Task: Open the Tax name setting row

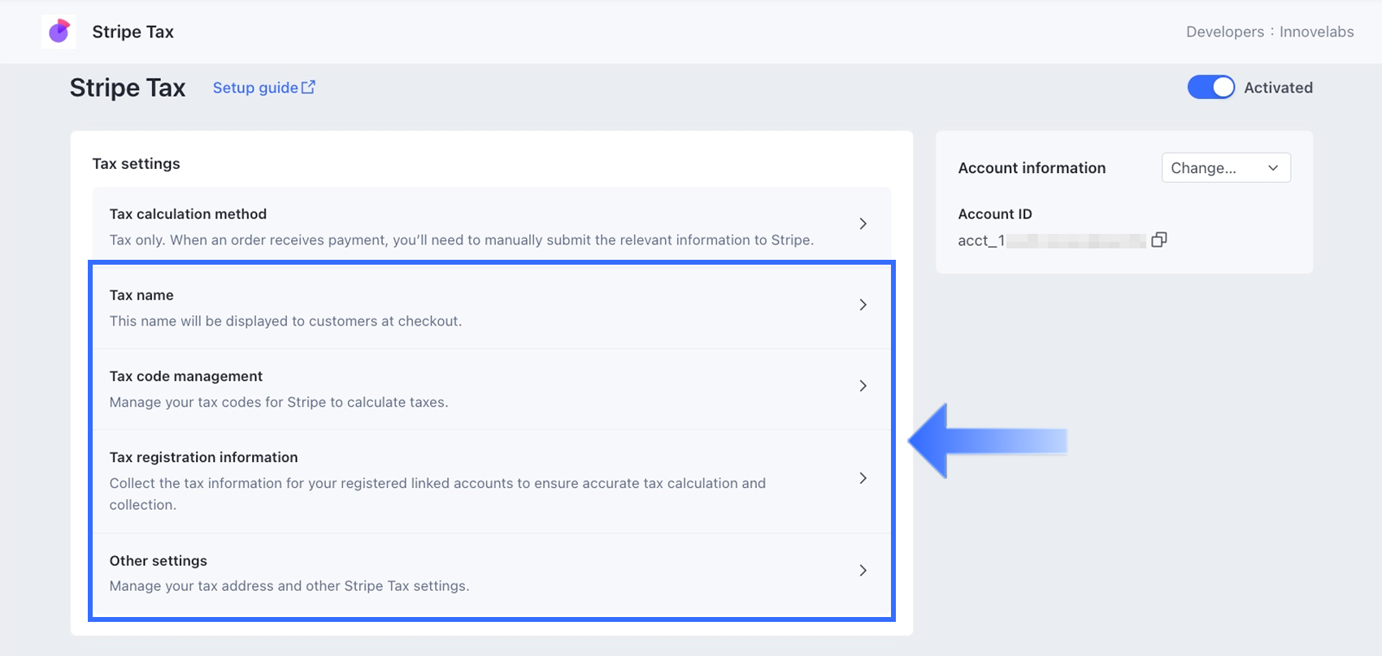Action: pos(461,308)
